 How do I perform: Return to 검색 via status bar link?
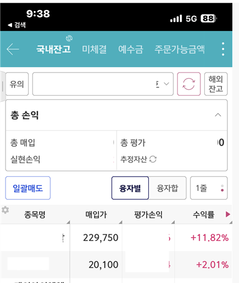17,25
